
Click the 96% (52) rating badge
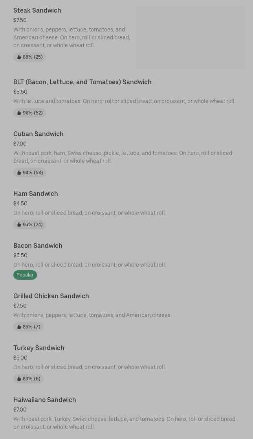pos(30,113)
